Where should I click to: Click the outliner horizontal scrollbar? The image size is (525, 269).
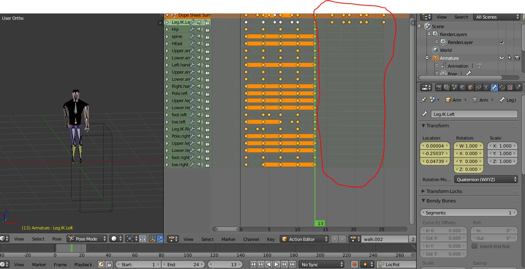pyautogui.click(x=460, y=78)
